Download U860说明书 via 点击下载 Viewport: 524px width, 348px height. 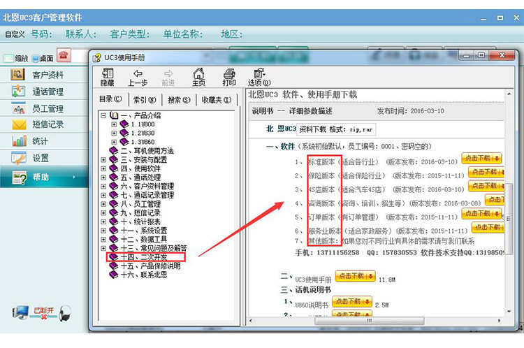click(x=352, y=302)
